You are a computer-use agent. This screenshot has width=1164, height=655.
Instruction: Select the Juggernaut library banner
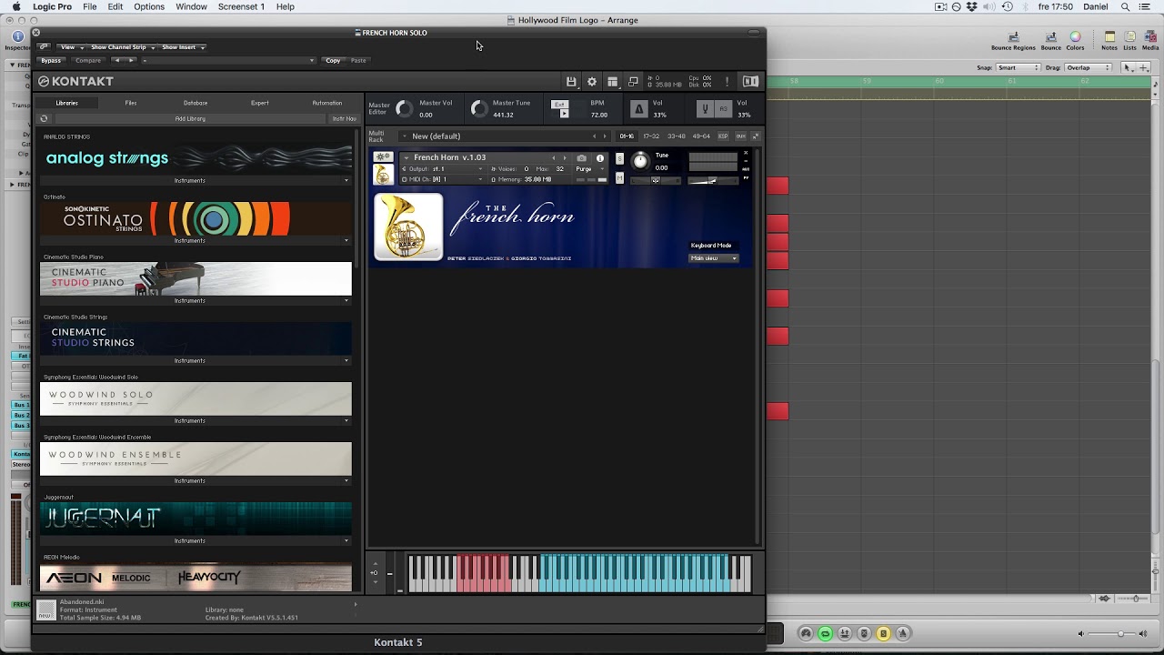[x=196, y=519]
